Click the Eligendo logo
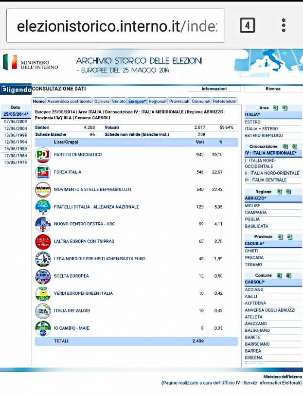This screenshot has width=303, height=395. (x=16, y=89)
